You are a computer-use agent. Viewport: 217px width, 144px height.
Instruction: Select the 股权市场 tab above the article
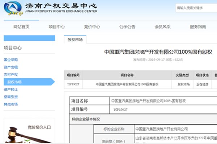tap(75, 40)
